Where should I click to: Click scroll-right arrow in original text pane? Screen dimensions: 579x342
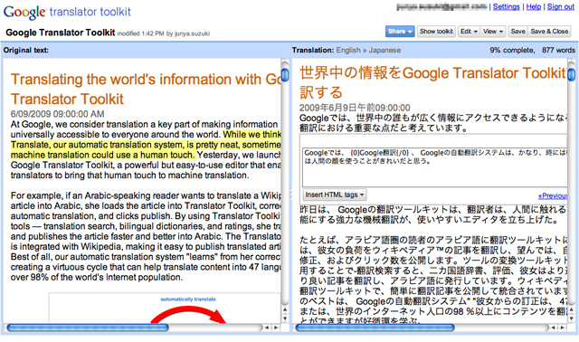click(x=275, y=328)
